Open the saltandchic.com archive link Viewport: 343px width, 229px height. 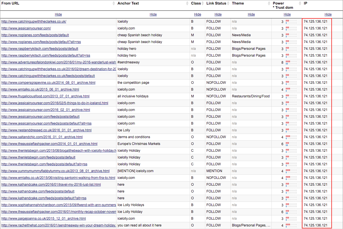[x=42, y=137]
